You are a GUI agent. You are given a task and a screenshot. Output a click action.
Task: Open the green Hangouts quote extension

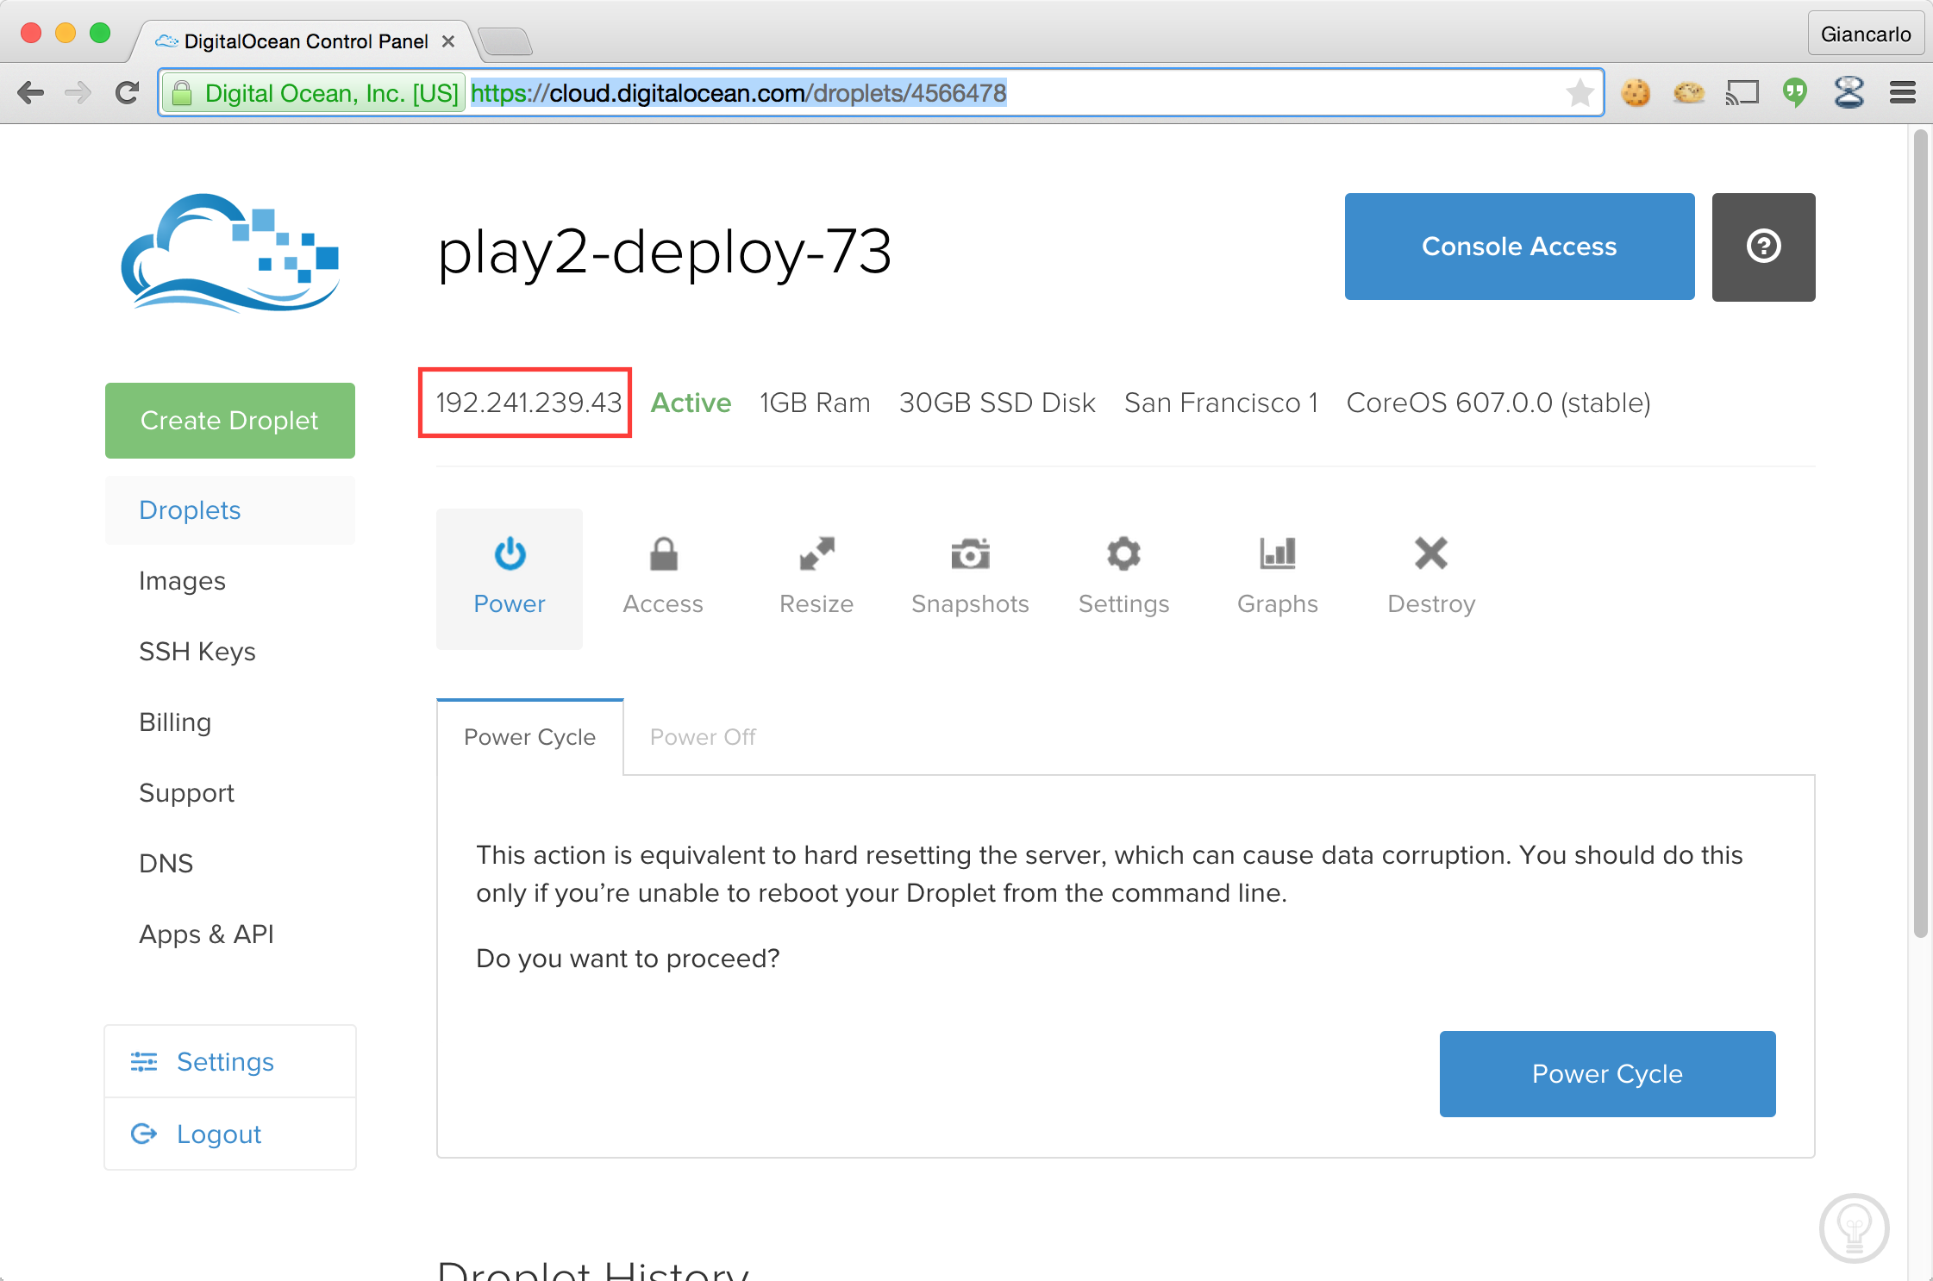1795,92
